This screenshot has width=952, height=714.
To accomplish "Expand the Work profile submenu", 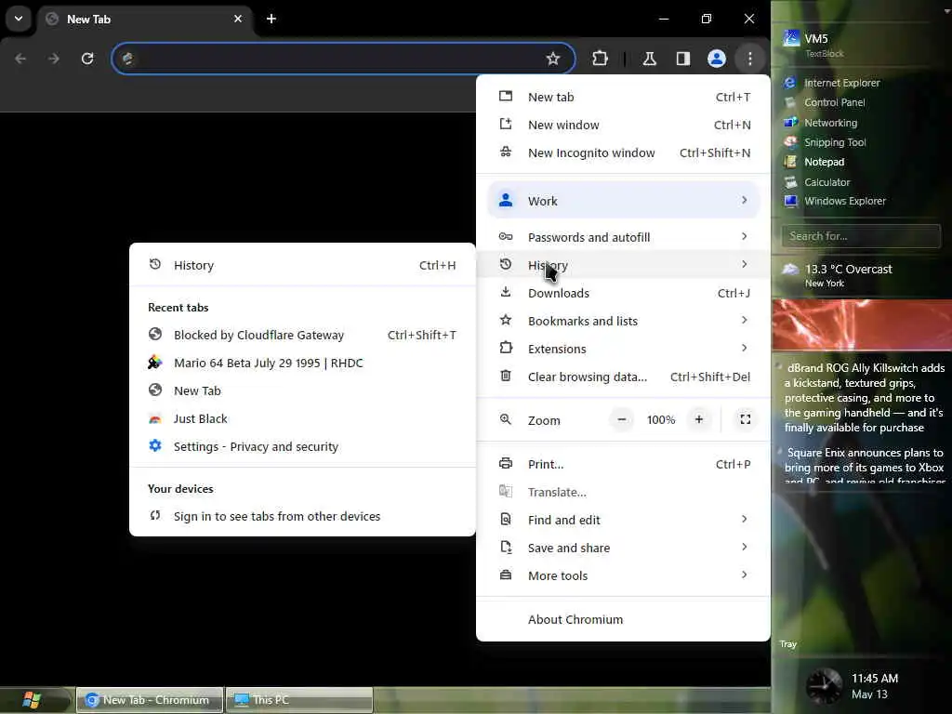I will (624, 201).
